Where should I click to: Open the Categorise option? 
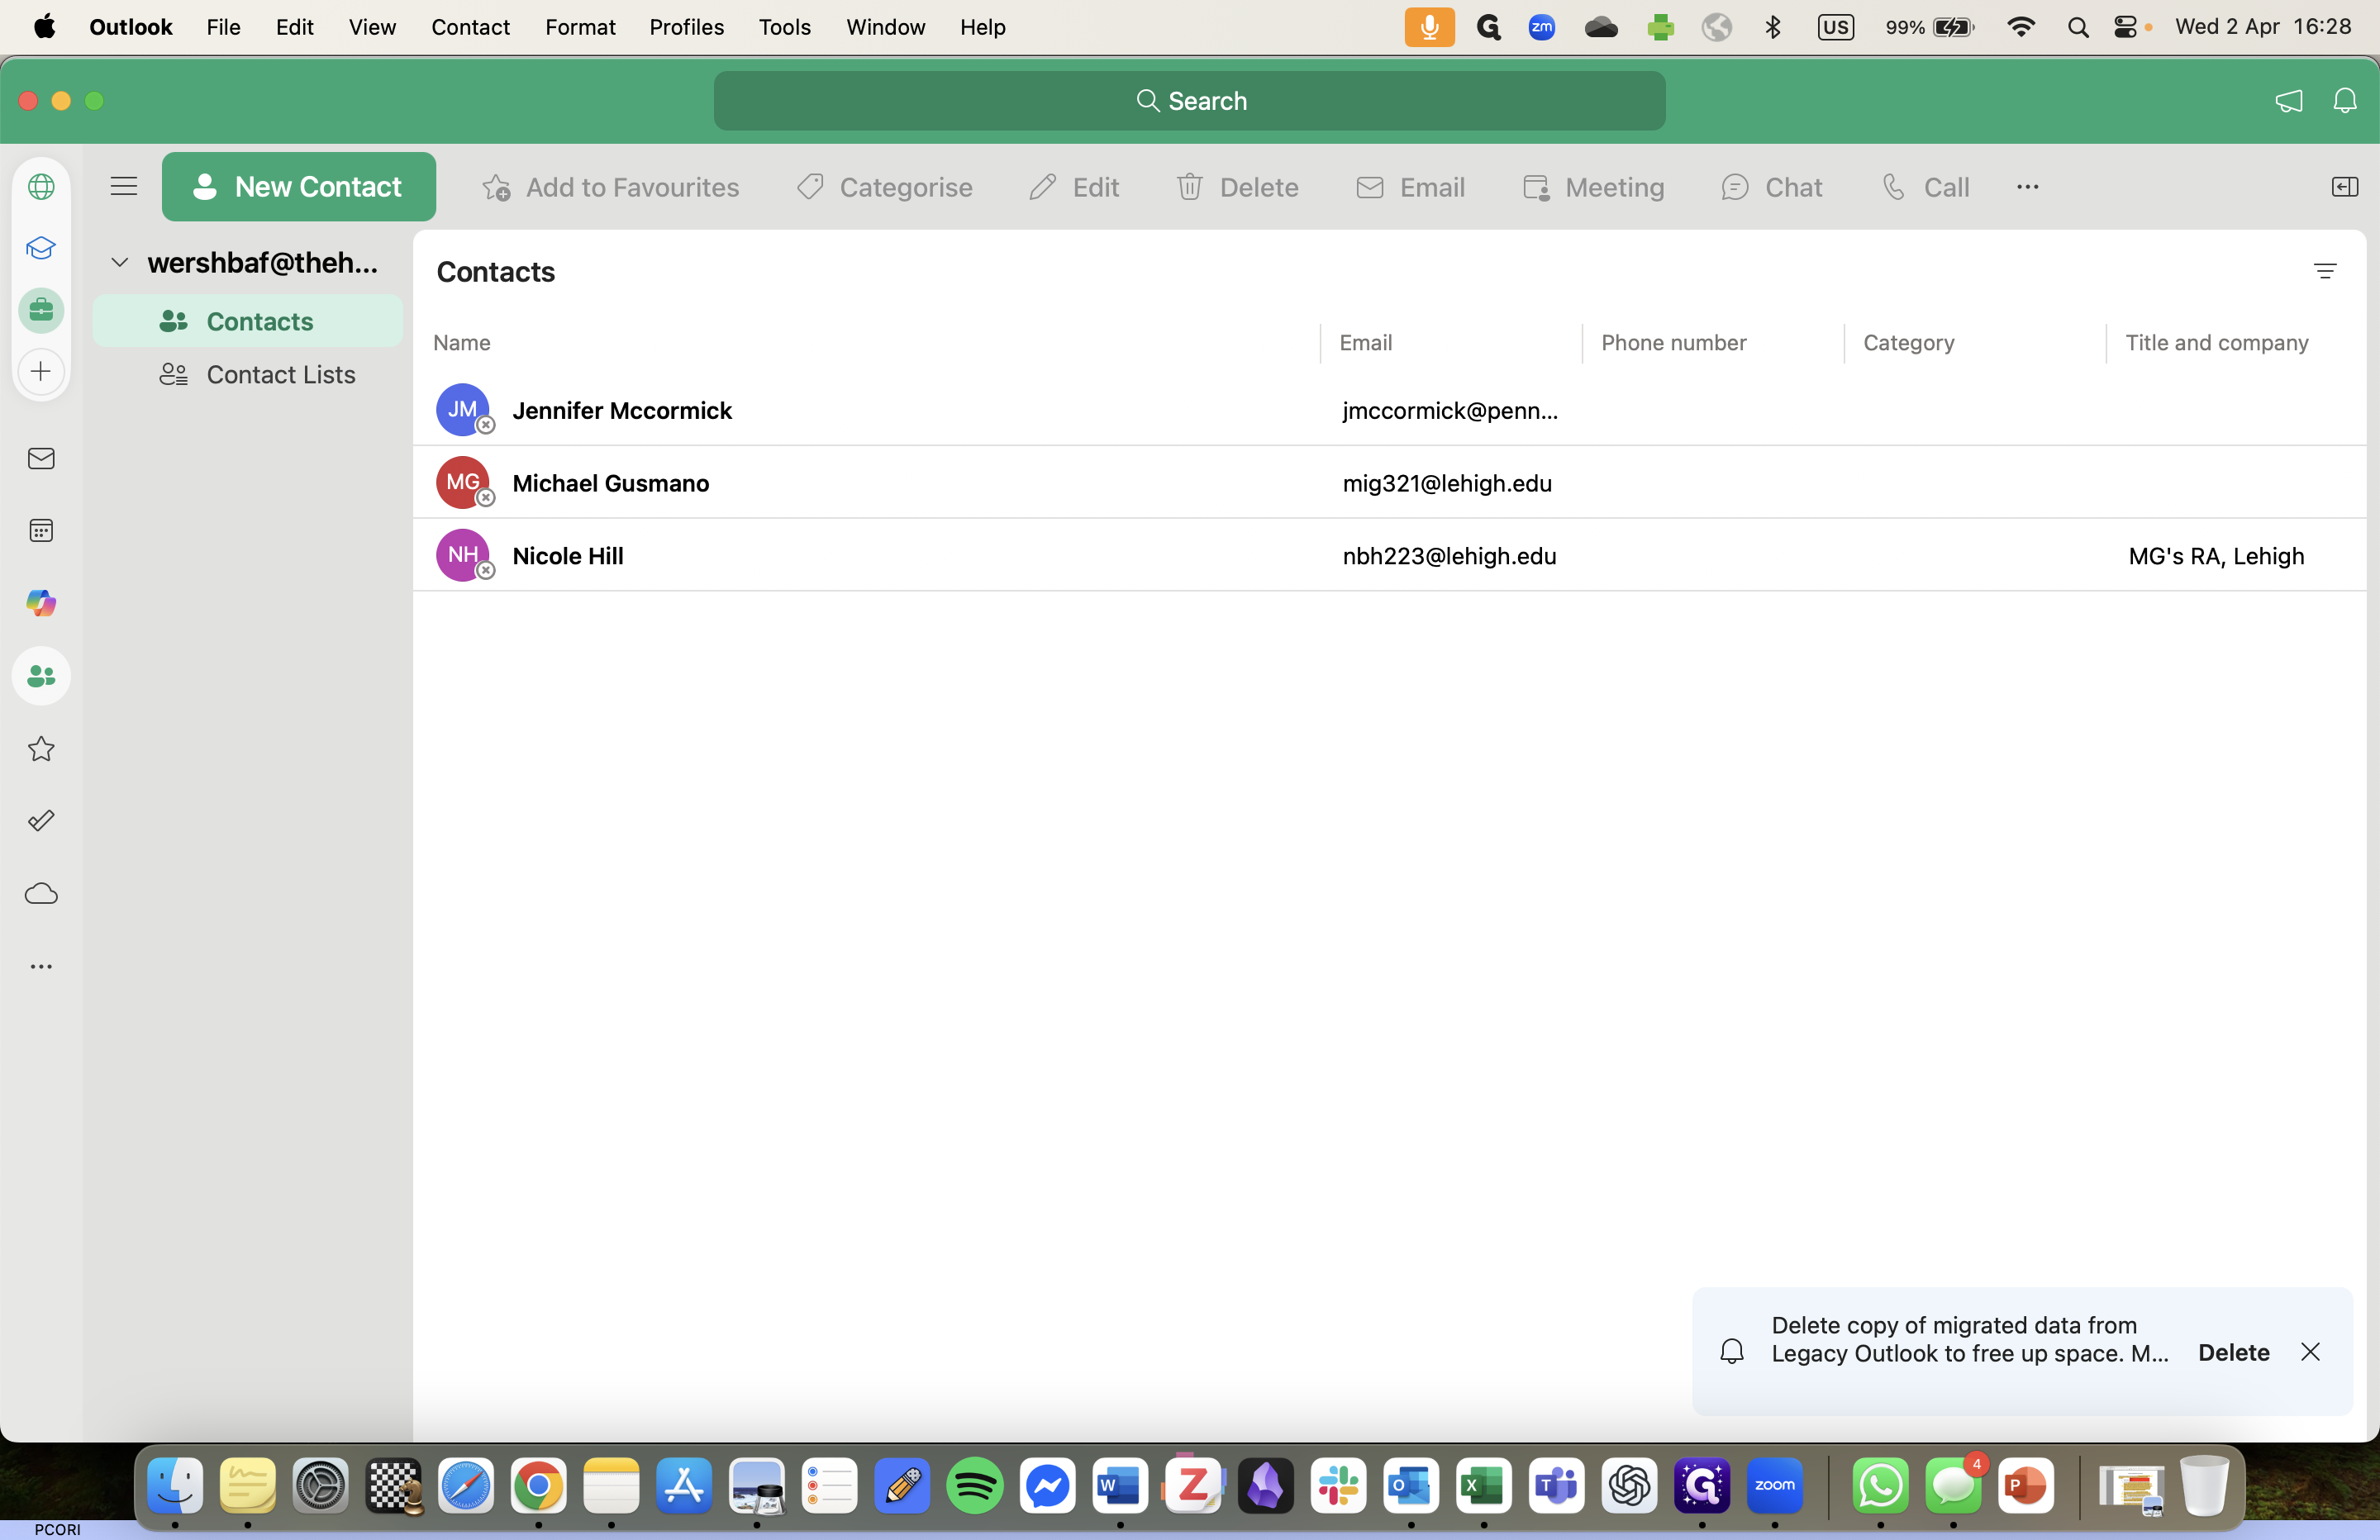(x=884, y=187)
